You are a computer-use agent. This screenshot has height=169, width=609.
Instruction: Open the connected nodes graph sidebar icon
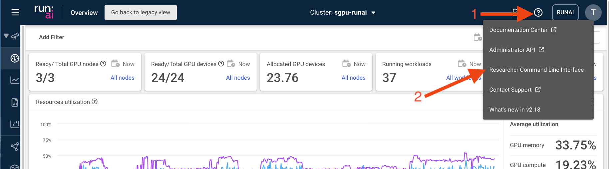(15, 146)
